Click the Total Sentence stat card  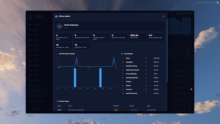[x=156, y=37]
